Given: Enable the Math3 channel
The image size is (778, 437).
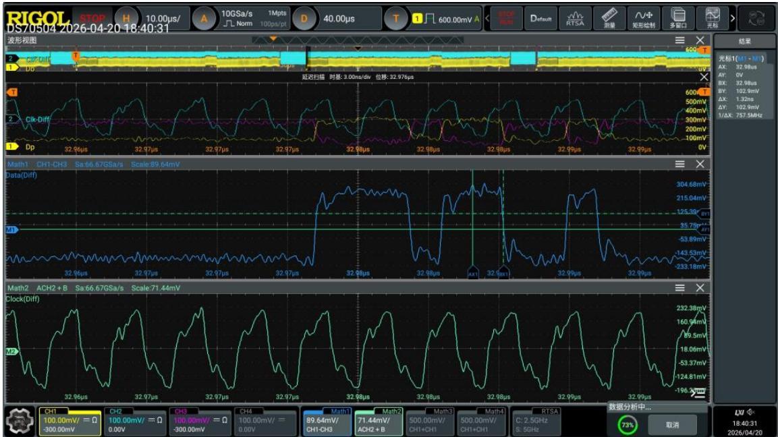Looking at the screenshot, I should (430, 421).
